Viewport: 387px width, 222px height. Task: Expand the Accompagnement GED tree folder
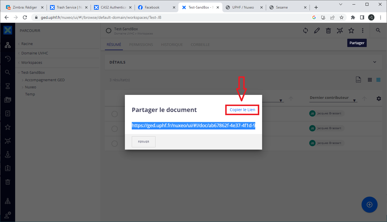coord(23,80)
